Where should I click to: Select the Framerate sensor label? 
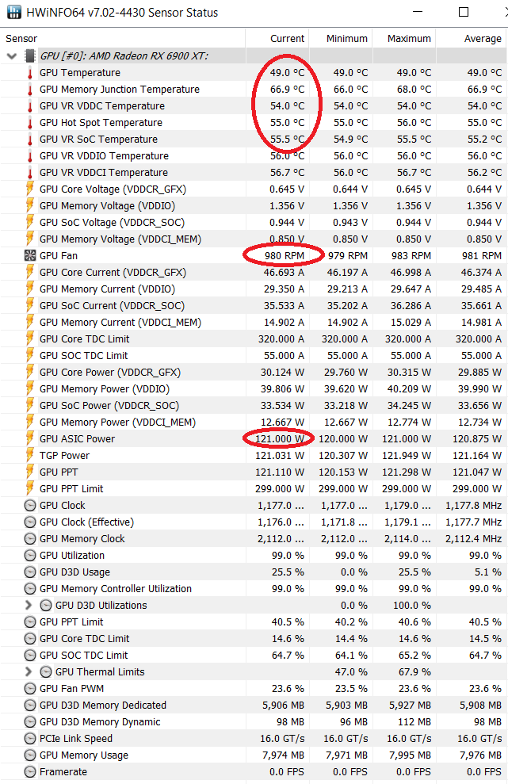pyautogui.click(x=63, y=771)
